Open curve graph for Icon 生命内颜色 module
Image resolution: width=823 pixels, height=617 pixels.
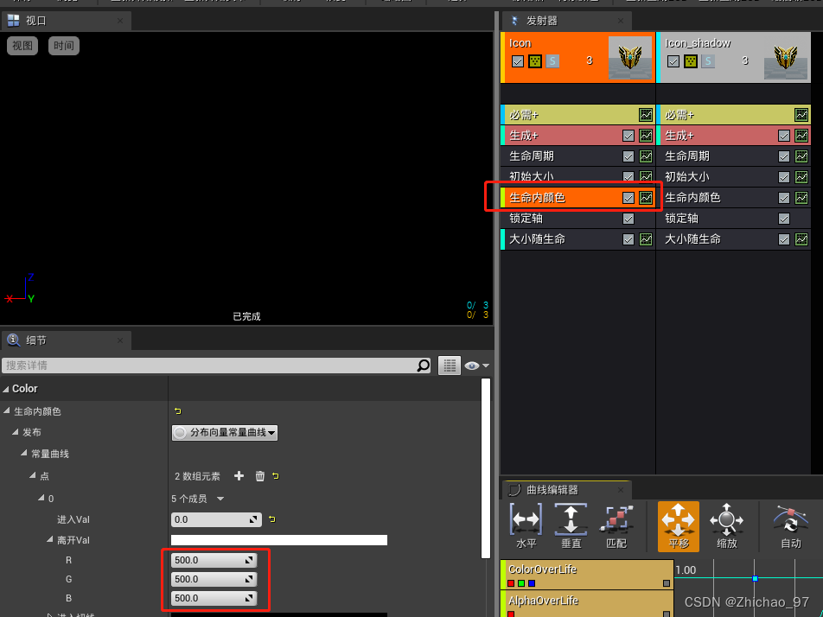pos(646,198)
